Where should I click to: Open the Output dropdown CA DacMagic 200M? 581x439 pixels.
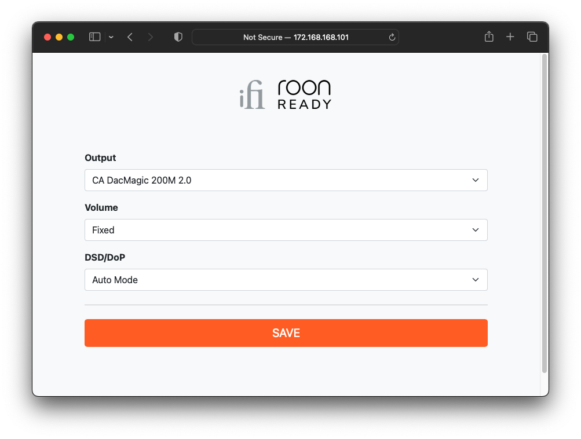point(286,180)
